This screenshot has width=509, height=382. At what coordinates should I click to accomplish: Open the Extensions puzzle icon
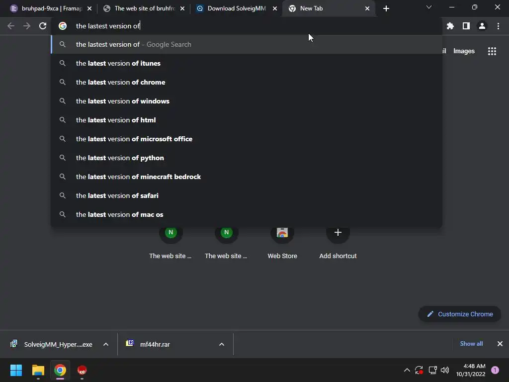pyautogui.click(x=450, y=26)
